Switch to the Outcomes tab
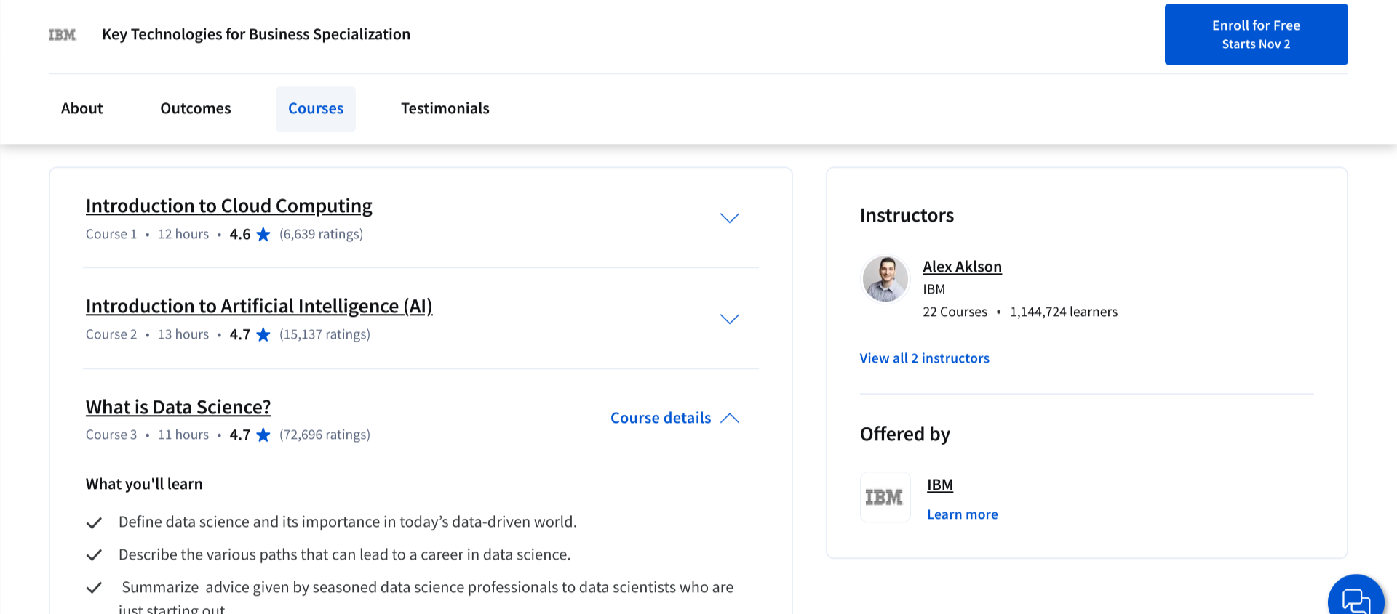1397x614 pixels. click(x=196, y=109)
